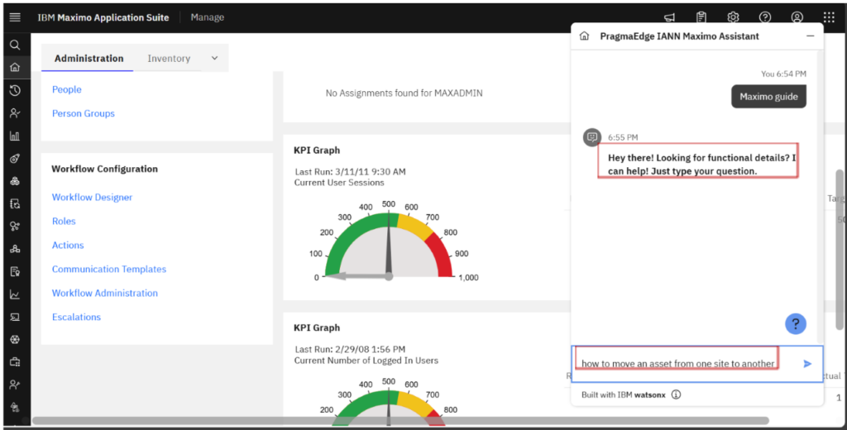Click the briefcase sidebar icon
Image resolution: width=847 pixels, height=430 pixels.
(15, 362)
